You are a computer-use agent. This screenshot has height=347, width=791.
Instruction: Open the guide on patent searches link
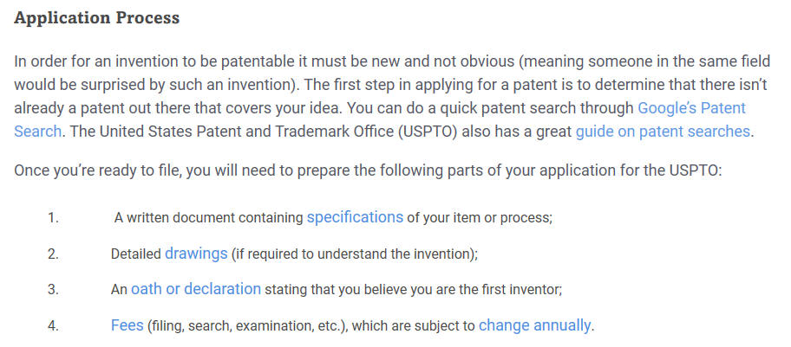[x=663, y=132]
